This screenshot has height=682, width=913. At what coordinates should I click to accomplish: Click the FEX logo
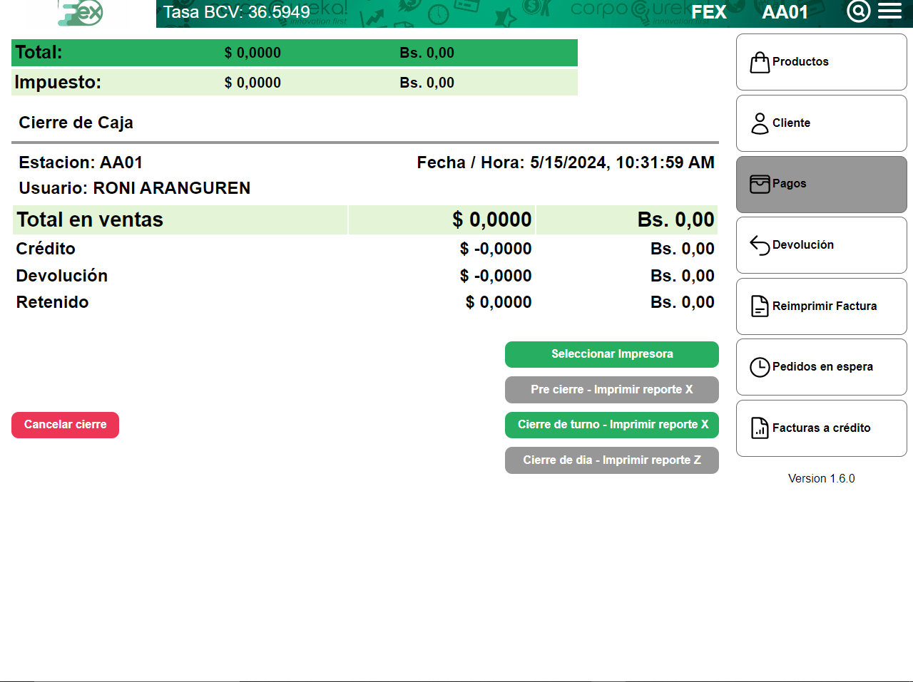coord(81,13)
